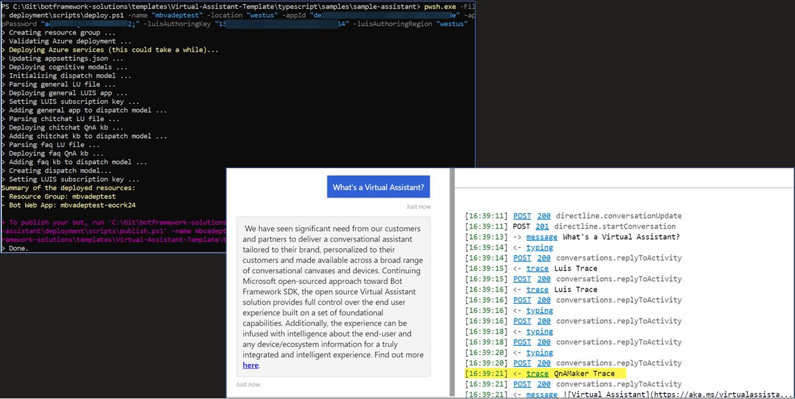
Task: Click the bot's response message bubble
Action: [334, 295]
